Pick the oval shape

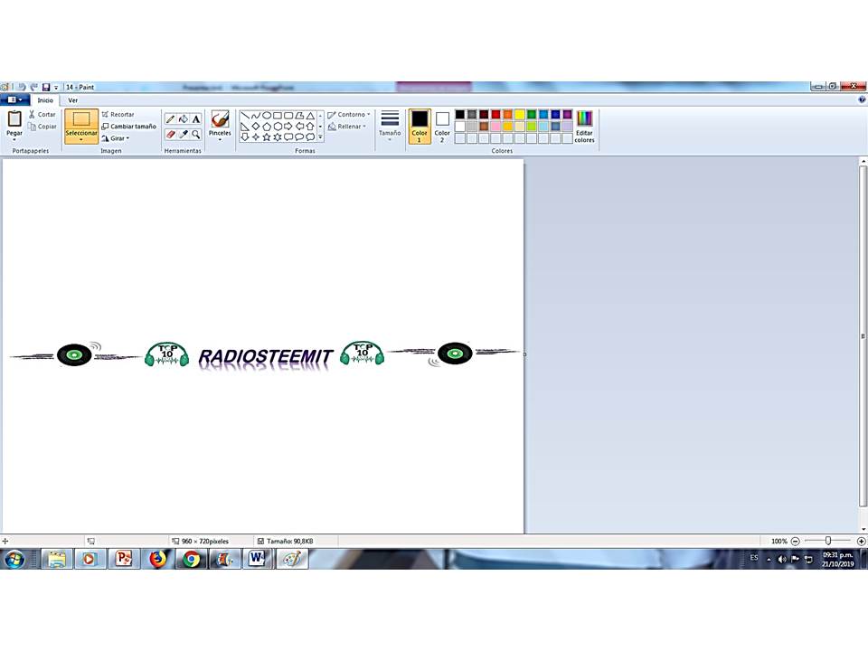coord(266,116)
